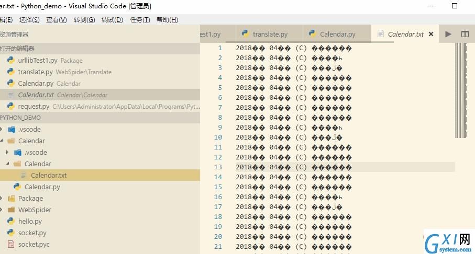Select the Calendar.txt editor tab
Viewport: 475px width, 254px height.
[x=405, y=34]
